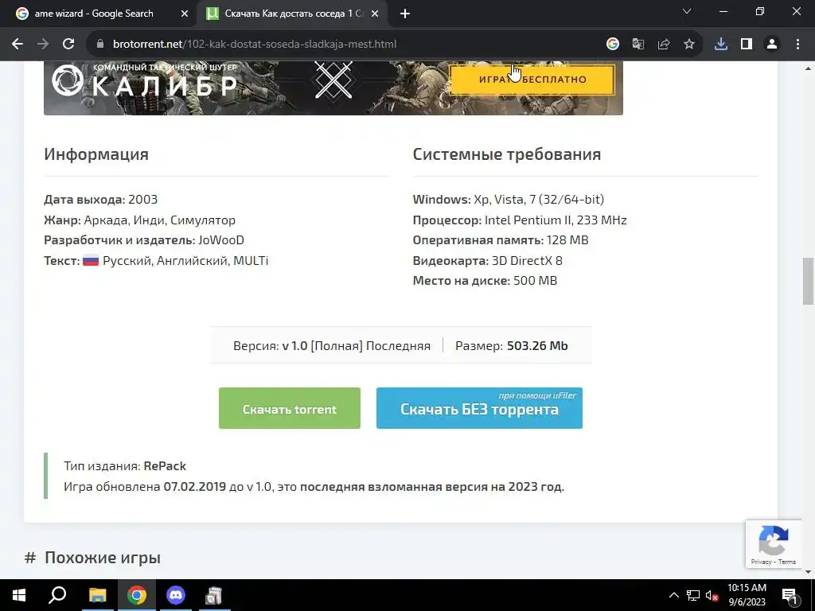
Task: Click the developer name JoWooD
Action: pos(221,240)
